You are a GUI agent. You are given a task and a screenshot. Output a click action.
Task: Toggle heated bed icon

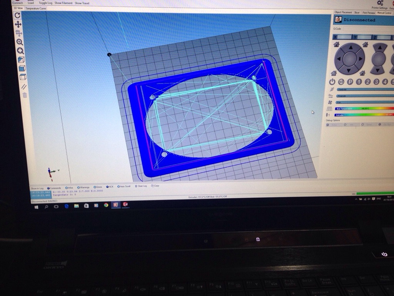pos(329,109)
